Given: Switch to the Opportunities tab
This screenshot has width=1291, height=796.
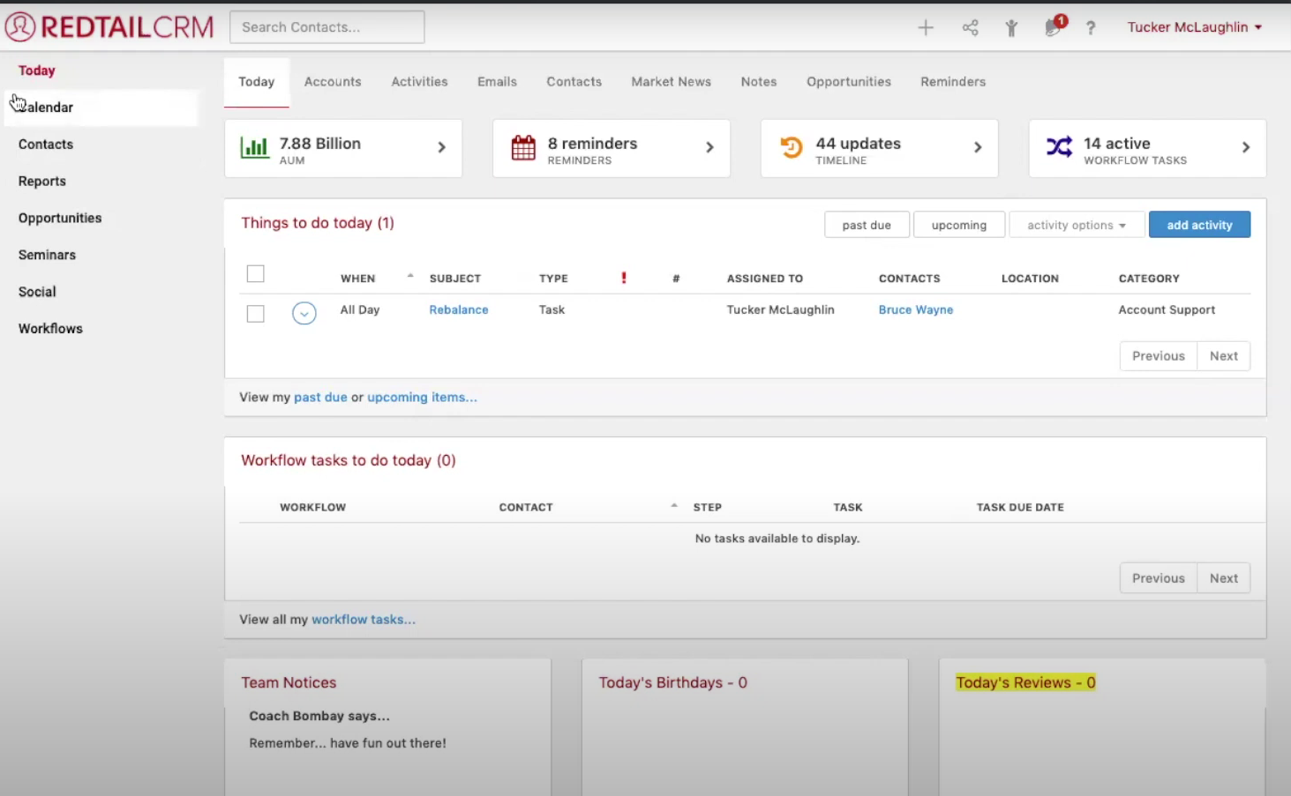Looking at the screenshot, I should point(848,81).
